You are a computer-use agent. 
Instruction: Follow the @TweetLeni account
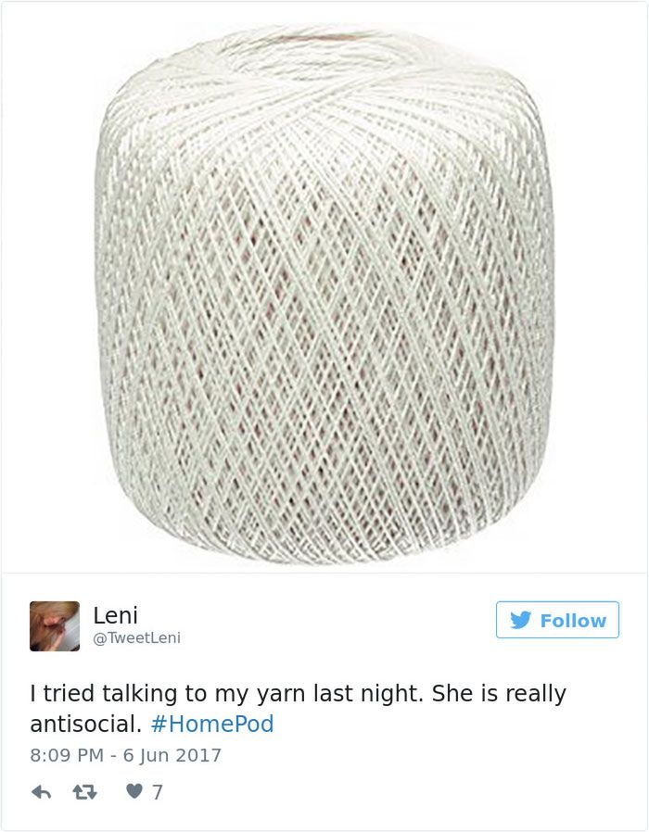pyautogui.click(x=557, y=620)
